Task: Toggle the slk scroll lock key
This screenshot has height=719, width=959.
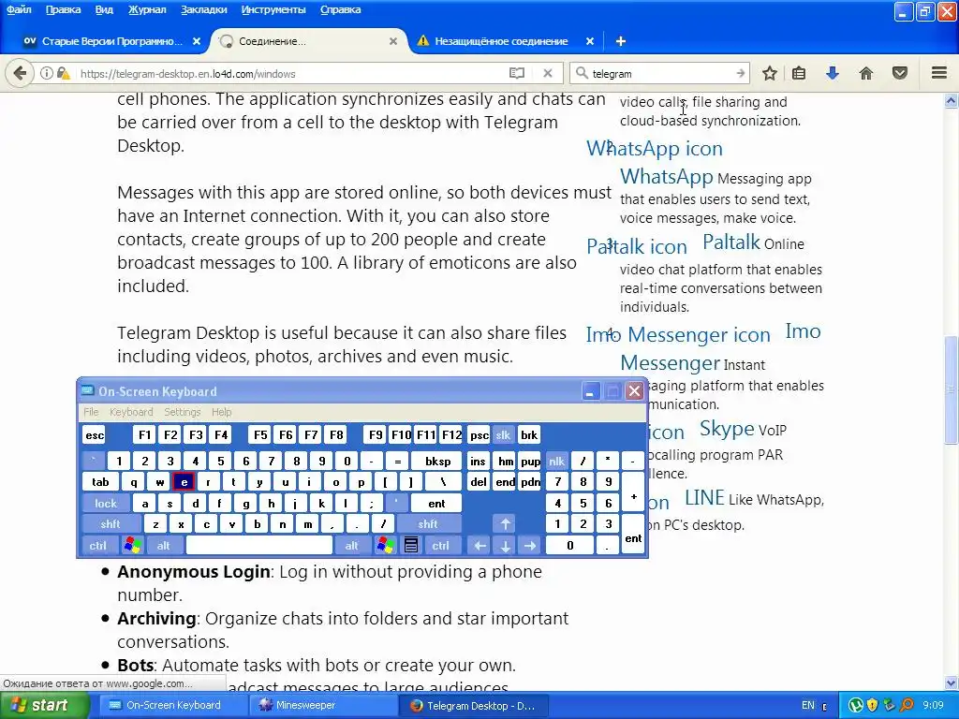Action: pos(503,435)
